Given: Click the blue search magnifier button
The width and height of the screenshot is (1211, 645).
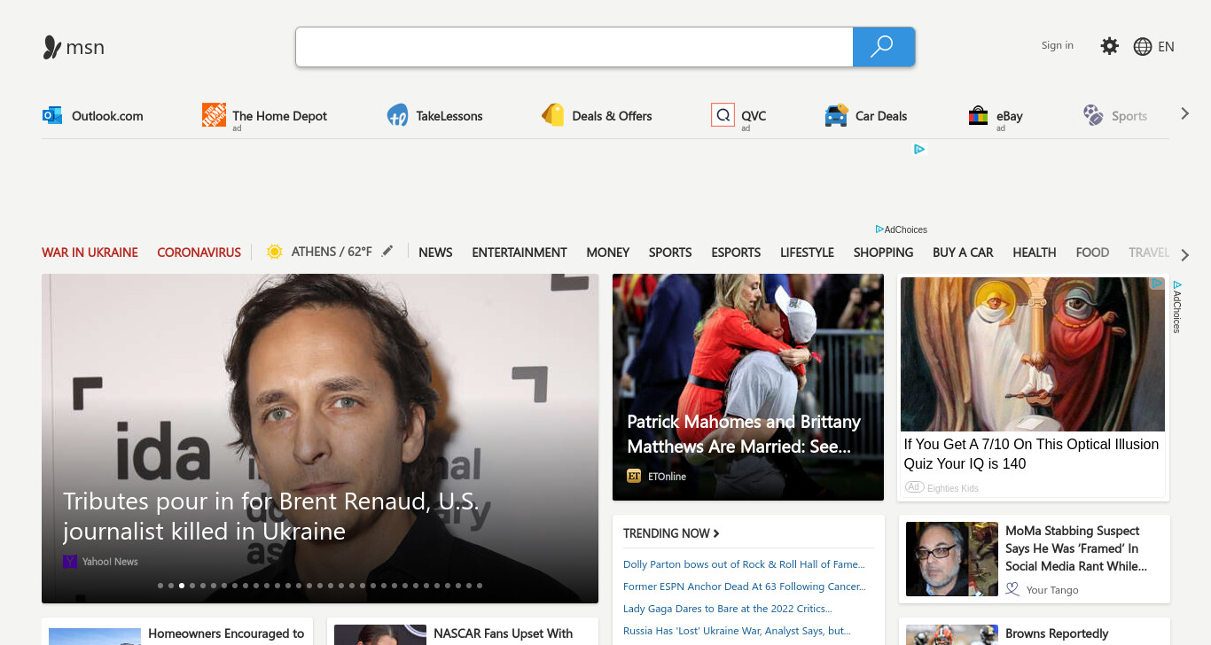Looking at the screenshot, I should coord(883,47).
